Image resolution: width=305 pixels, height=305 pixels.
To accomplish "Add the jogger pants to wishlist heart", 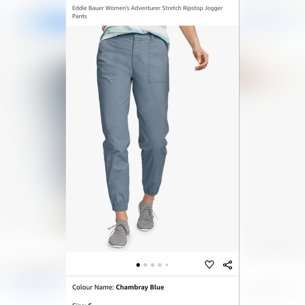I will (209, 265).
